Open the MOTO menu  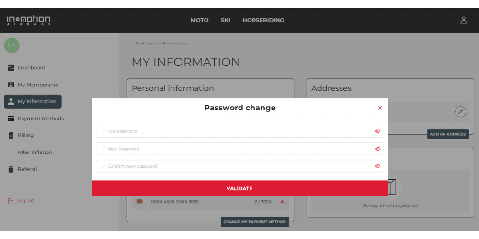pos(199,20)
